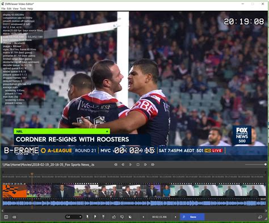
Task: Open the Edit menu
Action: tap(9, 9)
